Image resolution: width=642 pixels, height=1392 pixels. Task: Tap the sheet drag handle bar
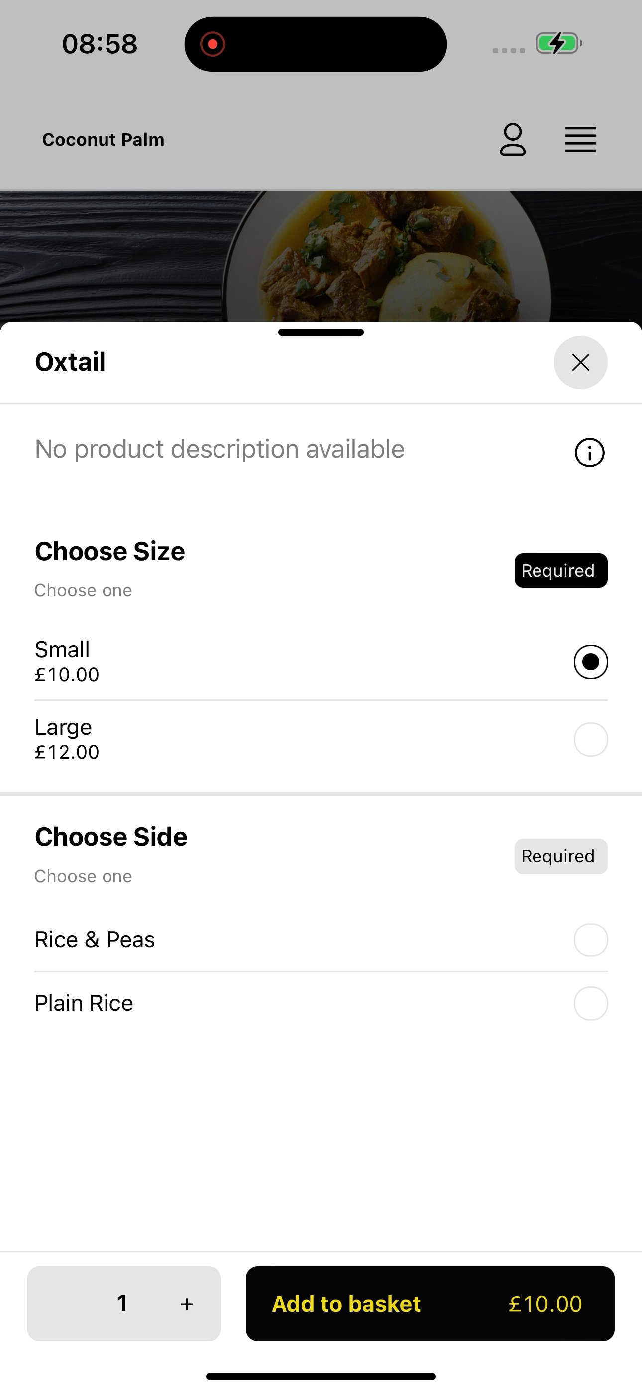point(321,332)
